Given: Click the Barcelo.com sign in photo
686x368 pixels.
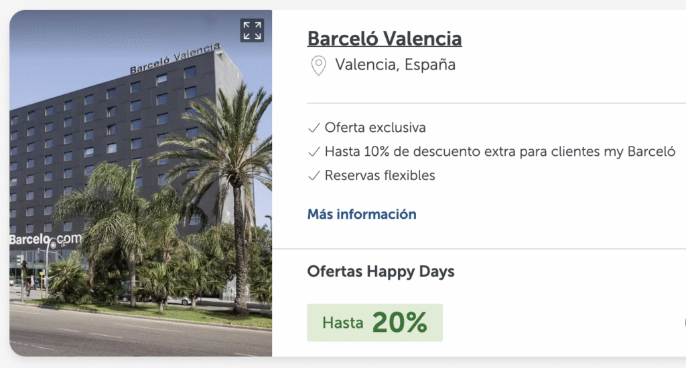Looking at the screenshot, I should (45, 239).
